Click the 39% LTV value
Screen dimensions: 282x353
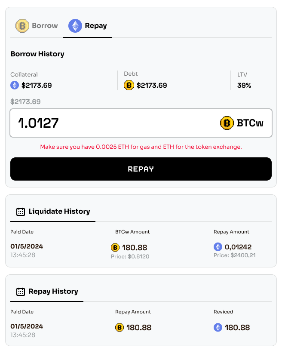pos(244,85)
